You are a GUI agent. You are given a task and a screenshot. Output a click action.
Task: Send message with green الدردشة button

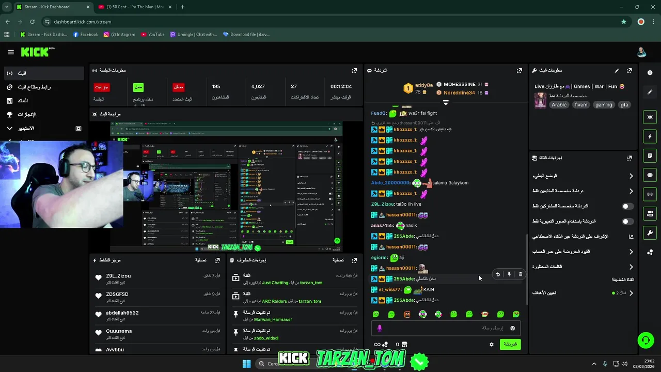[510, 344]
